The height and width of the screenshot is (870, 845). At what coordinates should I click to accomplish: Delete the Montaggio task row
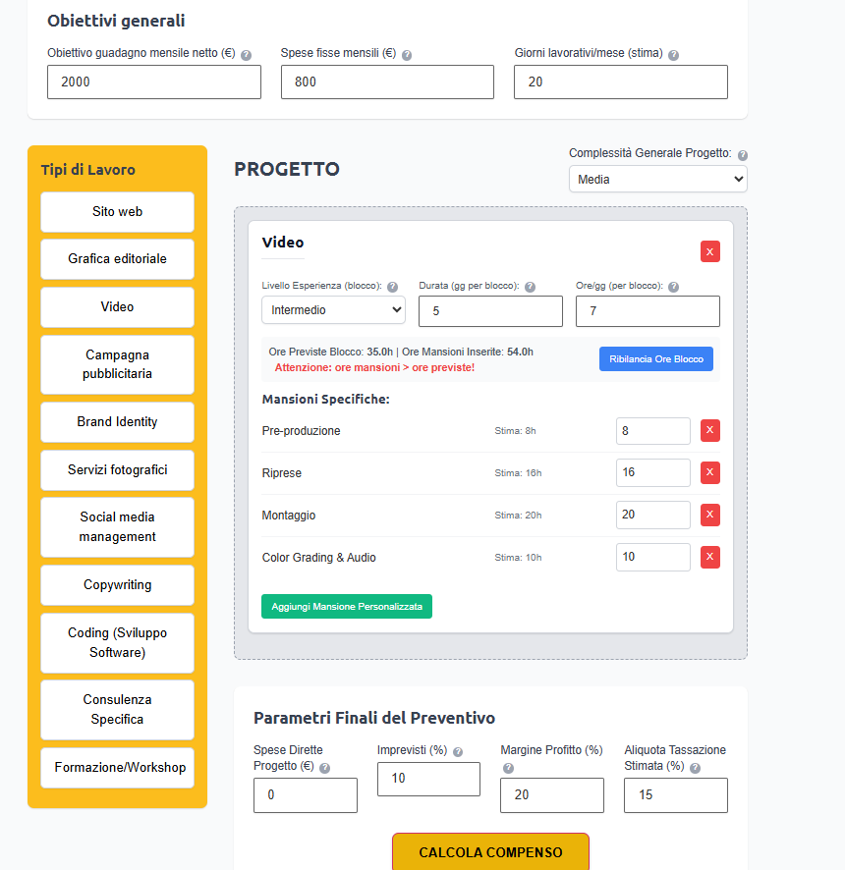click(710, 516)
